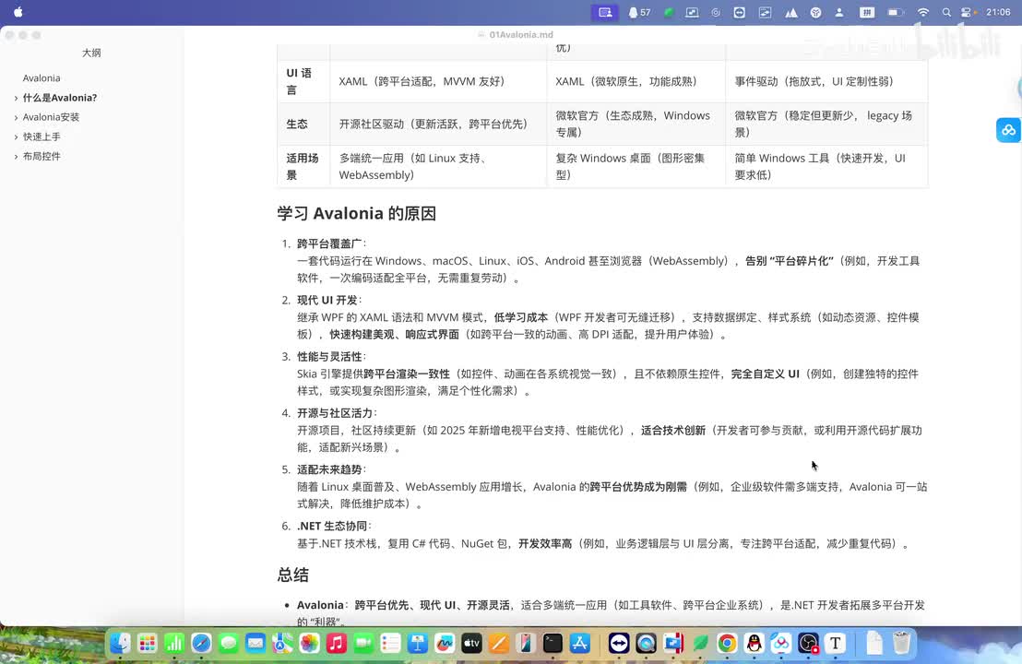Expand the 快速上手 outline chevron
Image resolution: width=1022 pixels, height=664 pixels.
[16, 136]
